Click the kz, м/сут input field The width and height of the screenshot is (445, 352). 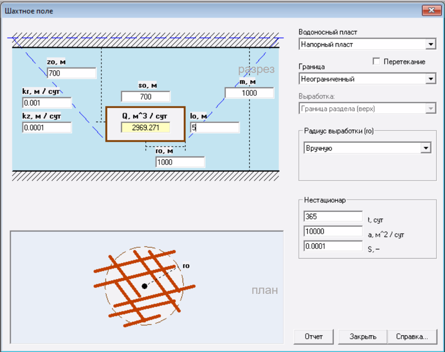[x=47, y=128]
